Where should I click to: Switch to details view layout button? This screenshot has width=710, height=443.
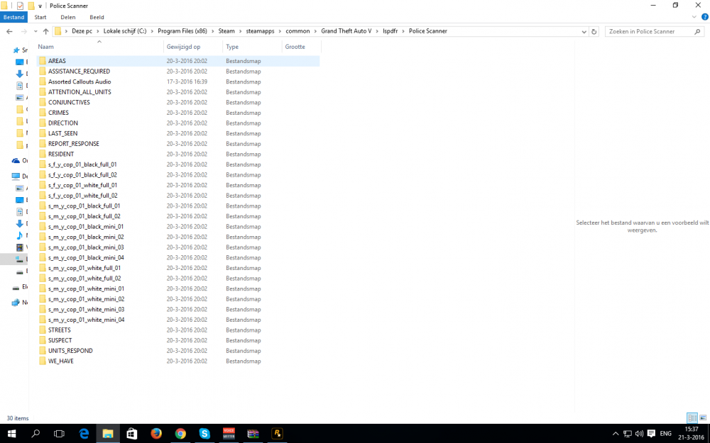(x=692, y=418)
